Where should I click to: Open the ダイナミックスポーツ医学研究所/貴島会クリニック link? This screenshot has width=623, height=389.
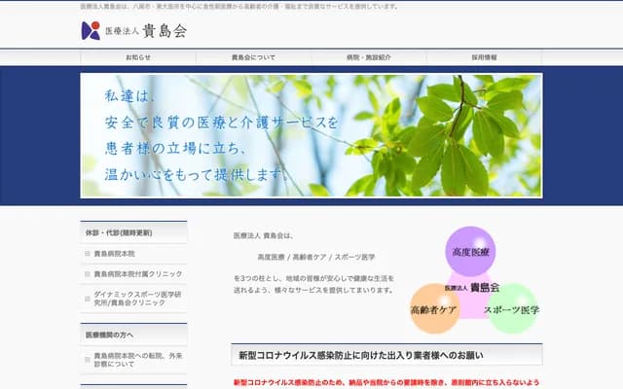point(137,299)
